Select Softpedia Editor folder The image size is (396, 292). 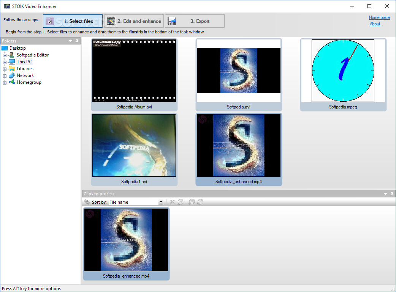tap(33, 55)
